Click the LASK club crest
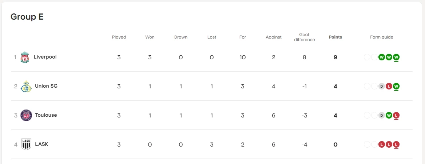The width and height of the screenshot is (425, 164). [26, 144]
